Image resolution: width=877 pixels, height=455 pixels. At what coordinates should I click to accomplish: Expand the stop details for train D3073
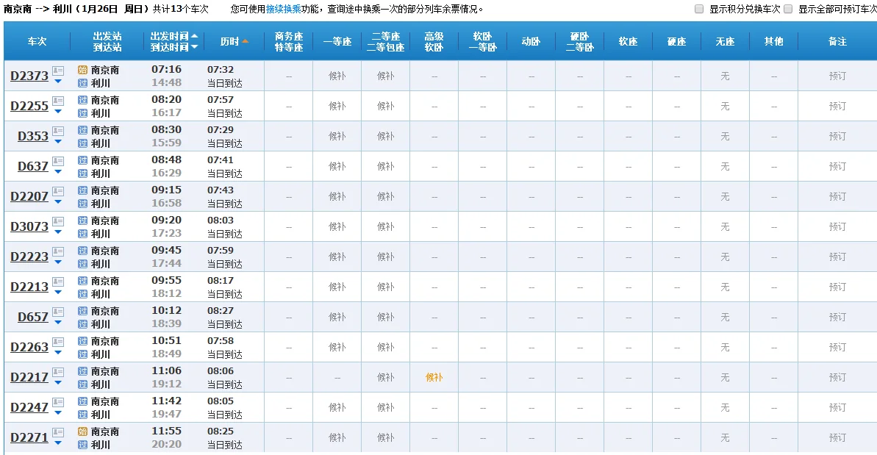pyautogui.click(x=57, y=233)
